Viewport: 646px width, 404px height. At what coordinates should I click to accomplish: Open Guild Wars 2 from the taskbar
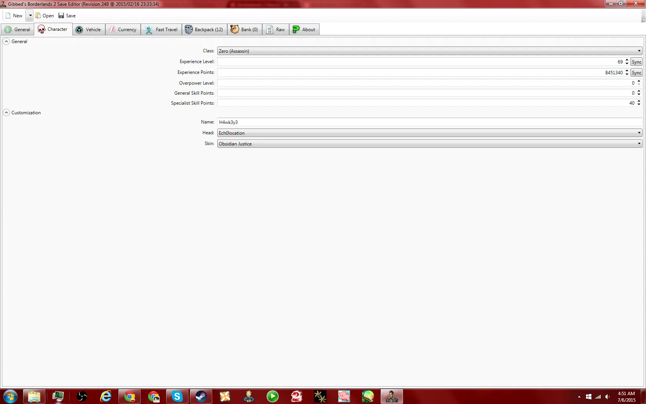click(x=296, y=396)
